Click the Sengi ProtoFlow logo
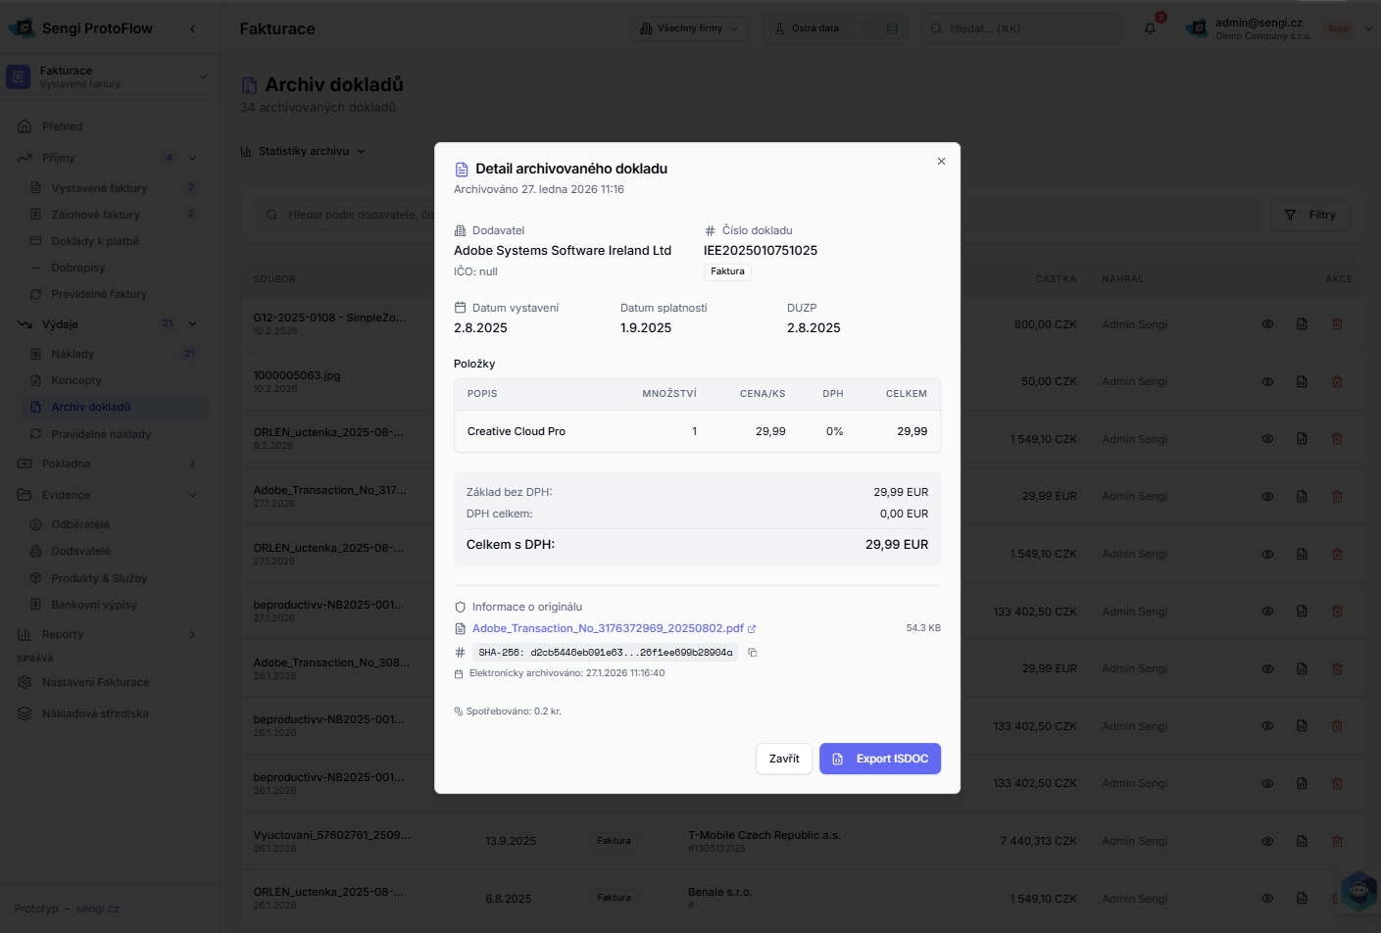The height and width of the screenshot is (933, 1381). [23, 28]
